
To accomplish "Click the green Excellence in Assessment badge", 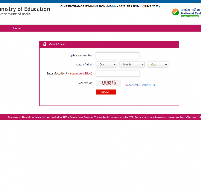I will coord(190,16).
